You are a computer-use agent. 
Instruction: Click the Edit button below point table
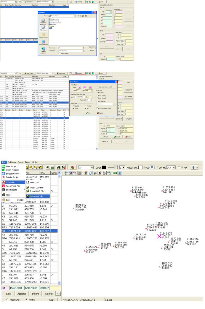pos(8,294)
